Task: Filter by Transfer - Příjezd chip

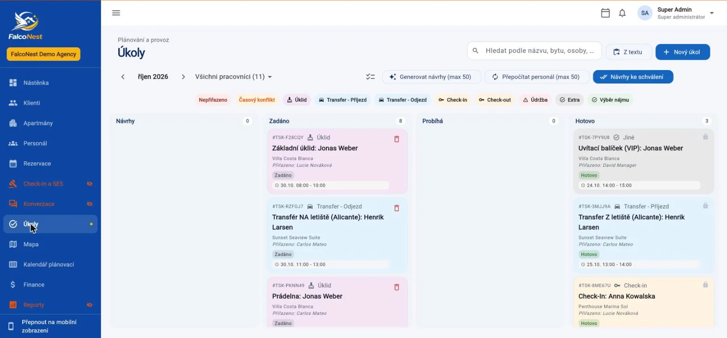Action: pos(342,100)
